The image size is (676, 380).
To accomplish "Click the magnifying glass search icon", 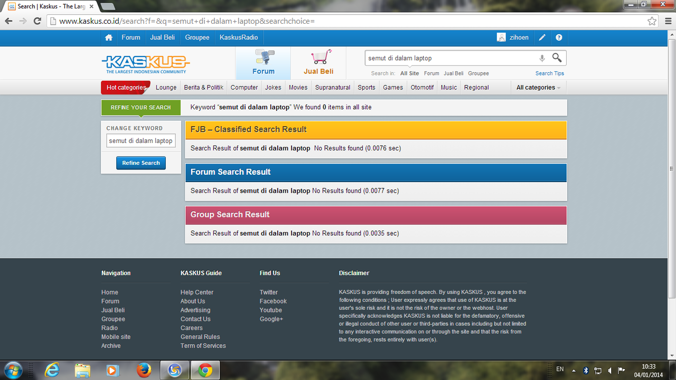I will [557, 58].
